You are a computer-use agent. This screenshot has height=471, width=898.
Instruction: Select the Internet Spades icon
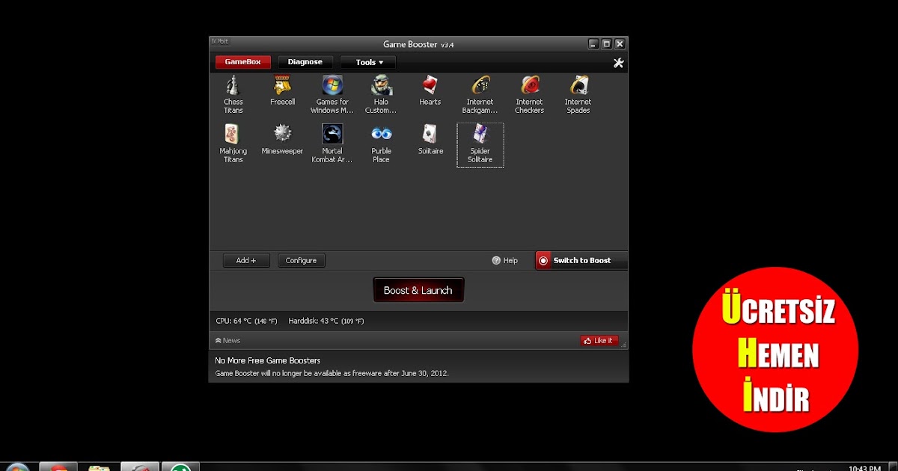[x=578, y=85]
